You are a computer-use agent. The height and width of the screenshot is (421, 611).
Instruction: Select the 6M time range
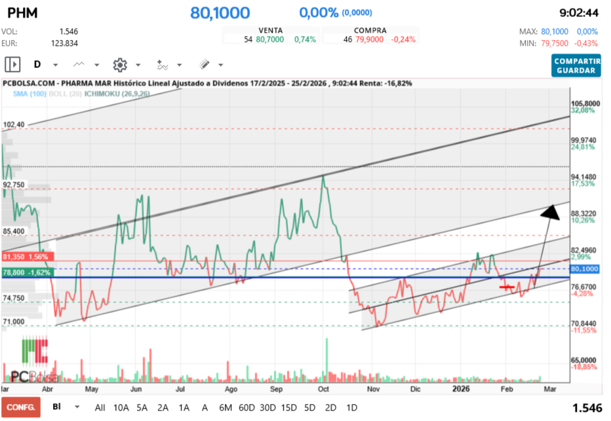(226, 407)
